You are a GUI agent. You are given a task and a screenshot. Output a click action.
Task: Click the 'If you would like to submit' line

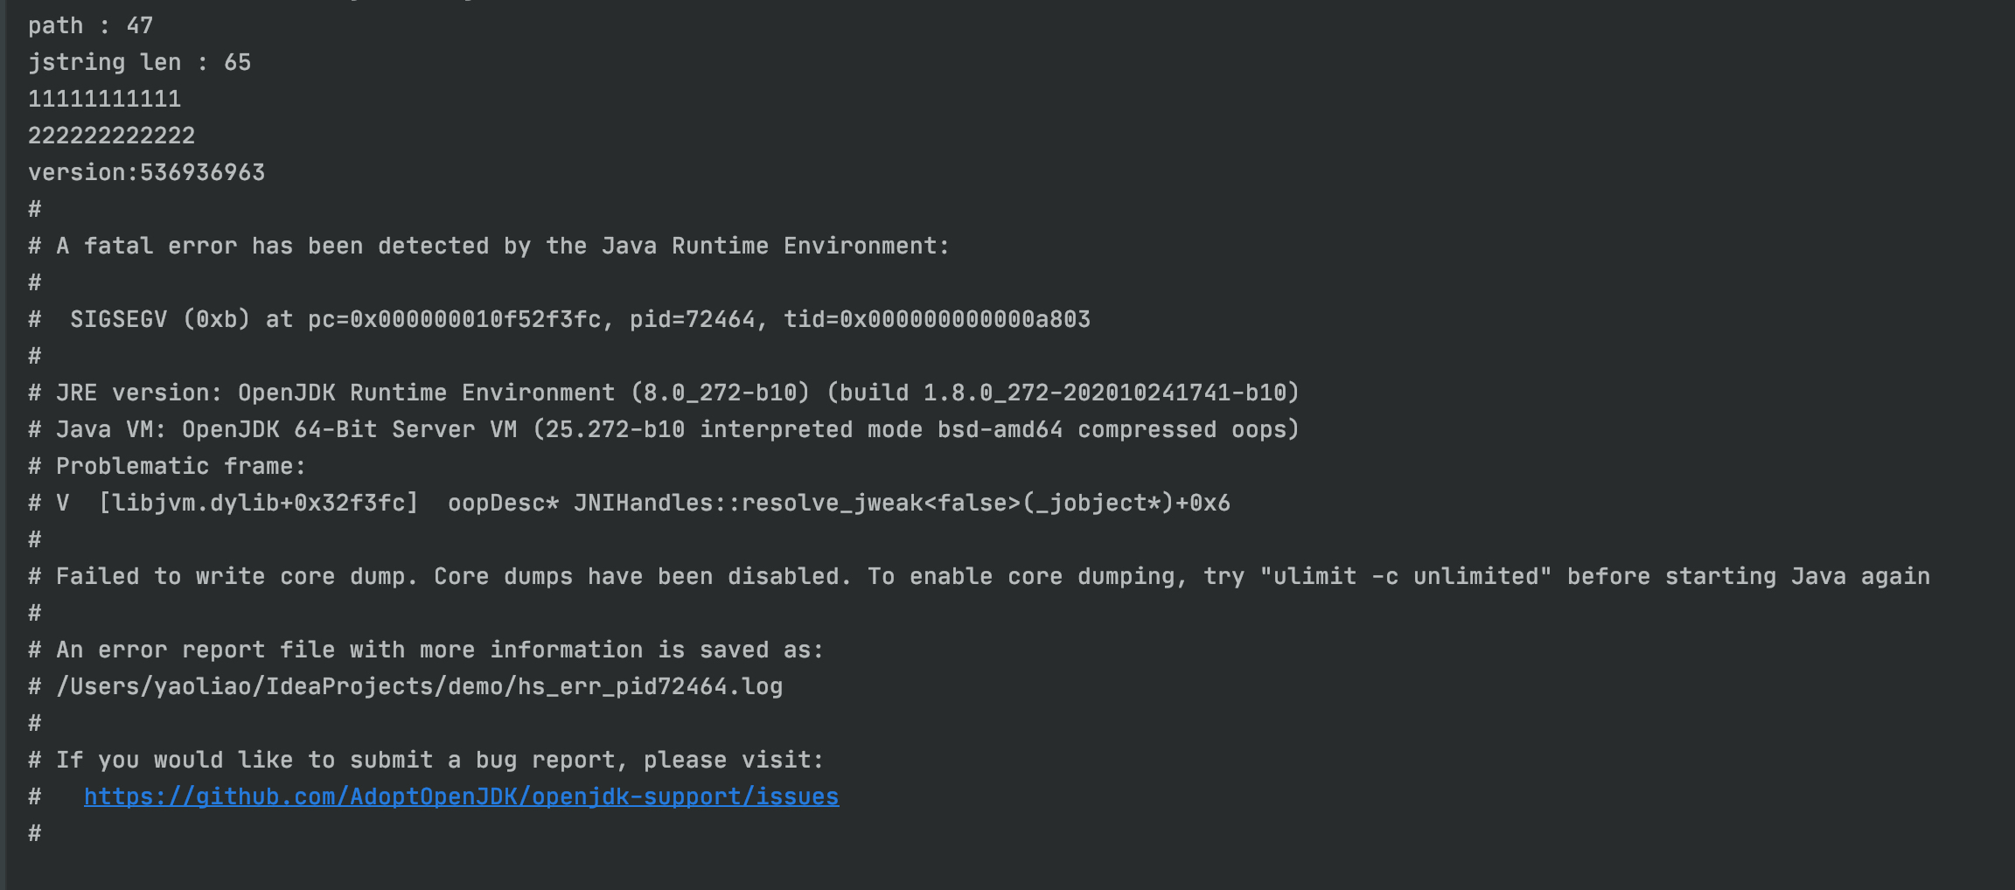pos(426,760)
